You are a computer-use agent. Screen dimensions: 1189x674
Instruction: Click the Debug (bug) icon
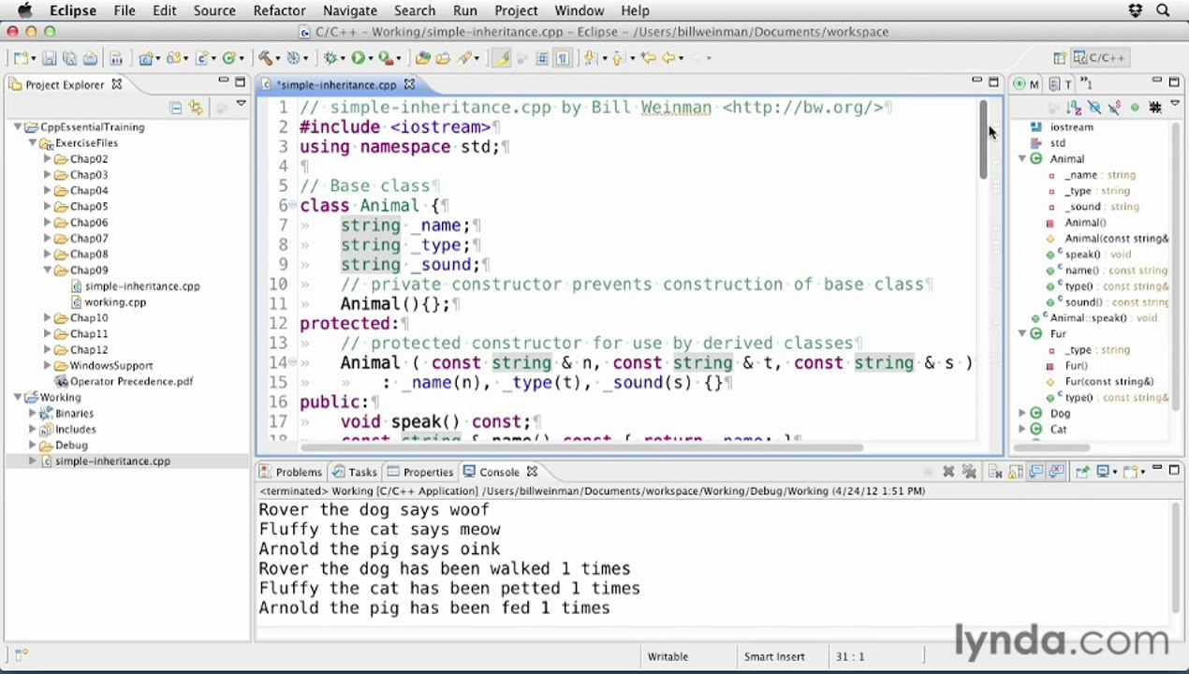330,58
